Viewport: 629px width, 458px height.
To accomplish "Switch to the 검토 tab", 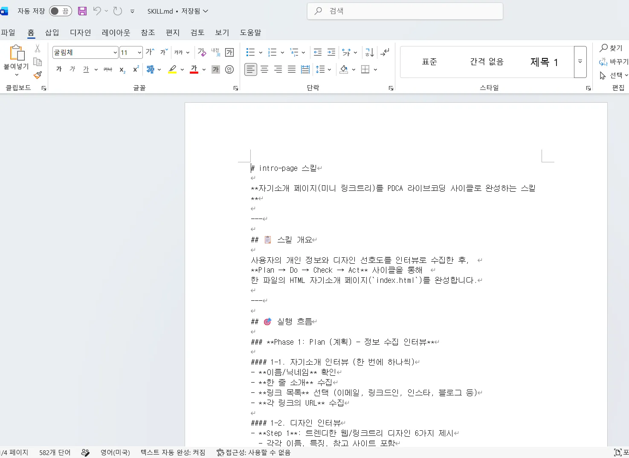I will pos(197,32).
